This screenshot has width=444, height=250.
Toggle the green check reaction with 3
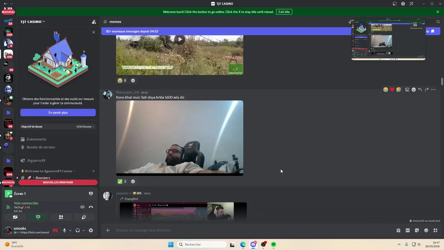(122, 181)
